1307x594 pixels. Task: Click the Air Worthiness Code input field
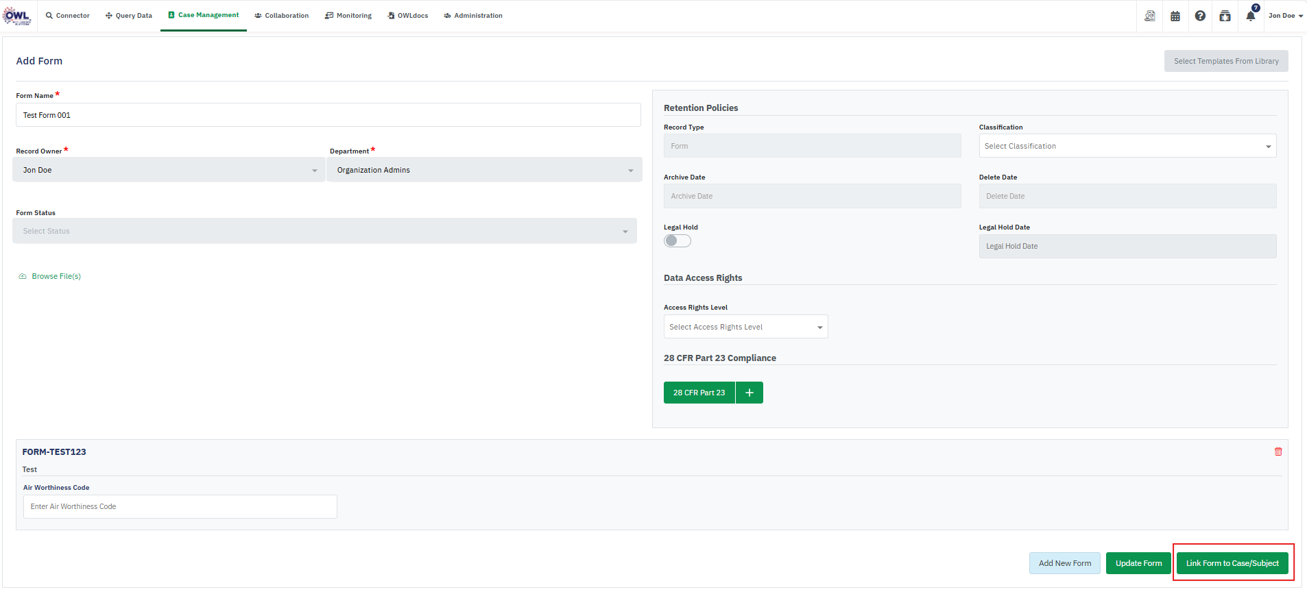[x=180, y=506]
